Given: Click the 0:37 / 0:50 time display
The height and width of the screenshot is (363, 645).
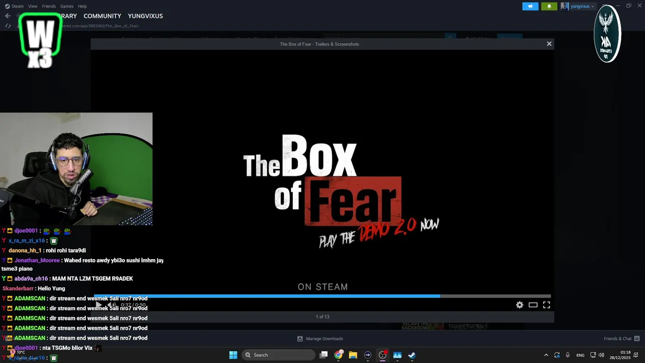Looking at the screenshot, I should tap(134, 305).
